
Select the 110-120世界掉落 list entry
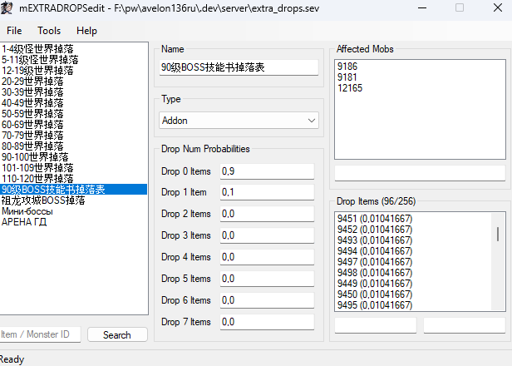[37, 179]
